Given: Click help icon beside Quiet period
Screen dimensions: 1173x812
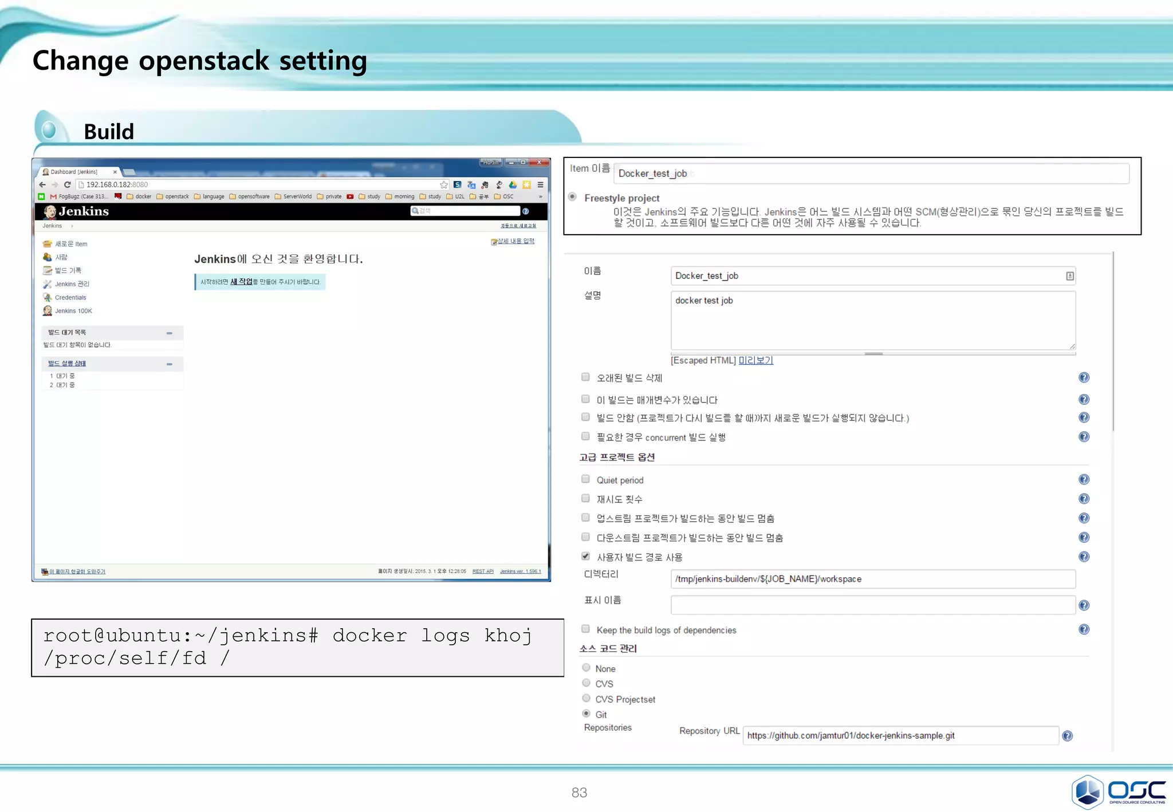Looking at the screenshot, I should tap(1084, 480).
